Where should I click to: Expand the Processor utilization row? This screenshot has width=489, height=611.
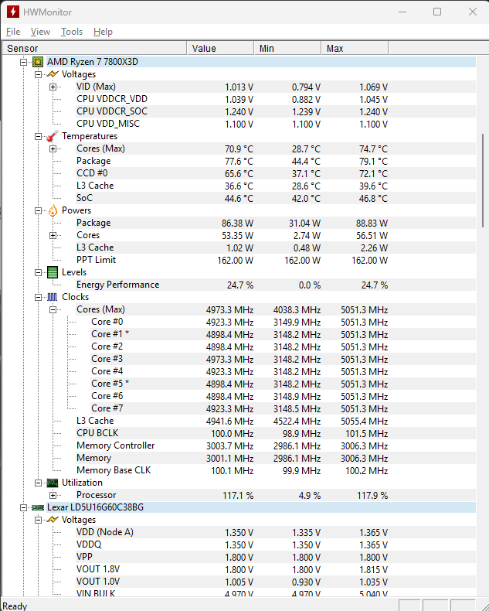pyautogui.click(x=53, y=495)
